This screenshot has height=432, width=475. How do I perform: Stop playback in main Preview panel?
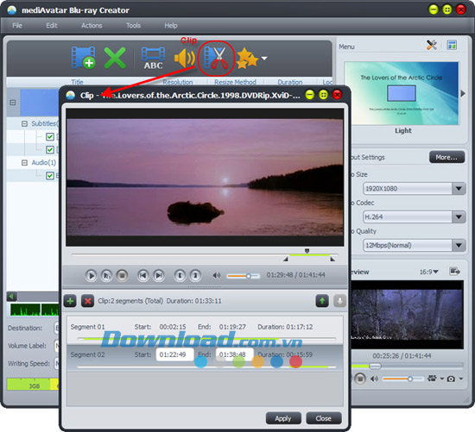(360, 379)
